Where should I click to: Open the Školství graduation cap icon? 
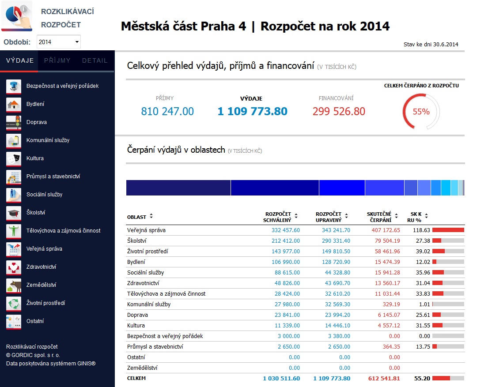(14, 213)
